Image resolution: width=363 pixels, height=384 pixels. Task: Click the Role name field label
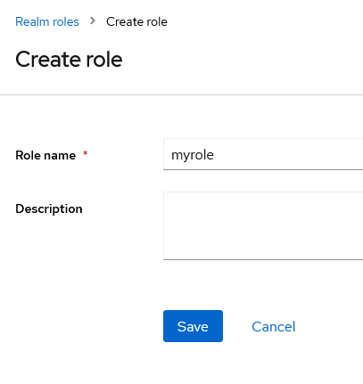click(45, 155)
